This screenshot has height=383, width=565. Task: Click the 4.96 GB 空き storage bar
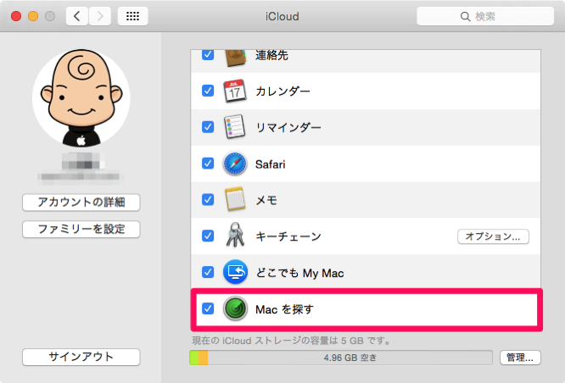[x=341, y=358]
